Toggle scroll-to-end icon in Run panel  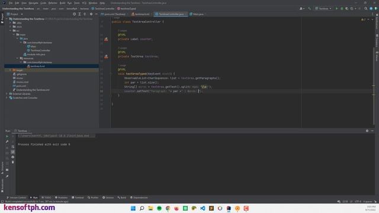click(x=13, y=152)
